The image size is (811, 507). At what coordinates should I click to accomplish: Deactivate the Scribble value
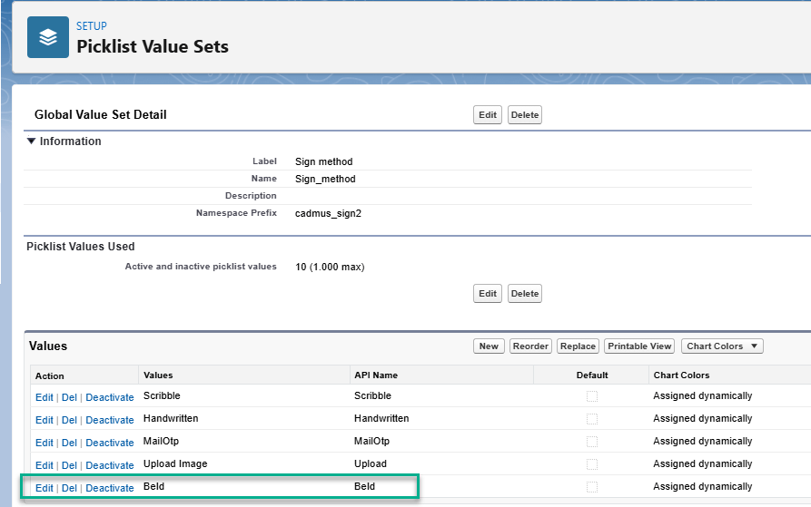(x=110, y=397)
